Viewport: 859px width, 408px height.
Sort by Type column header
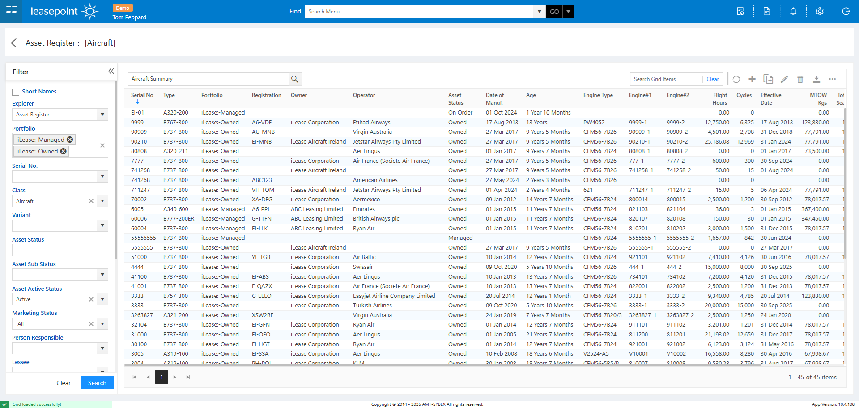coord(169,95)
